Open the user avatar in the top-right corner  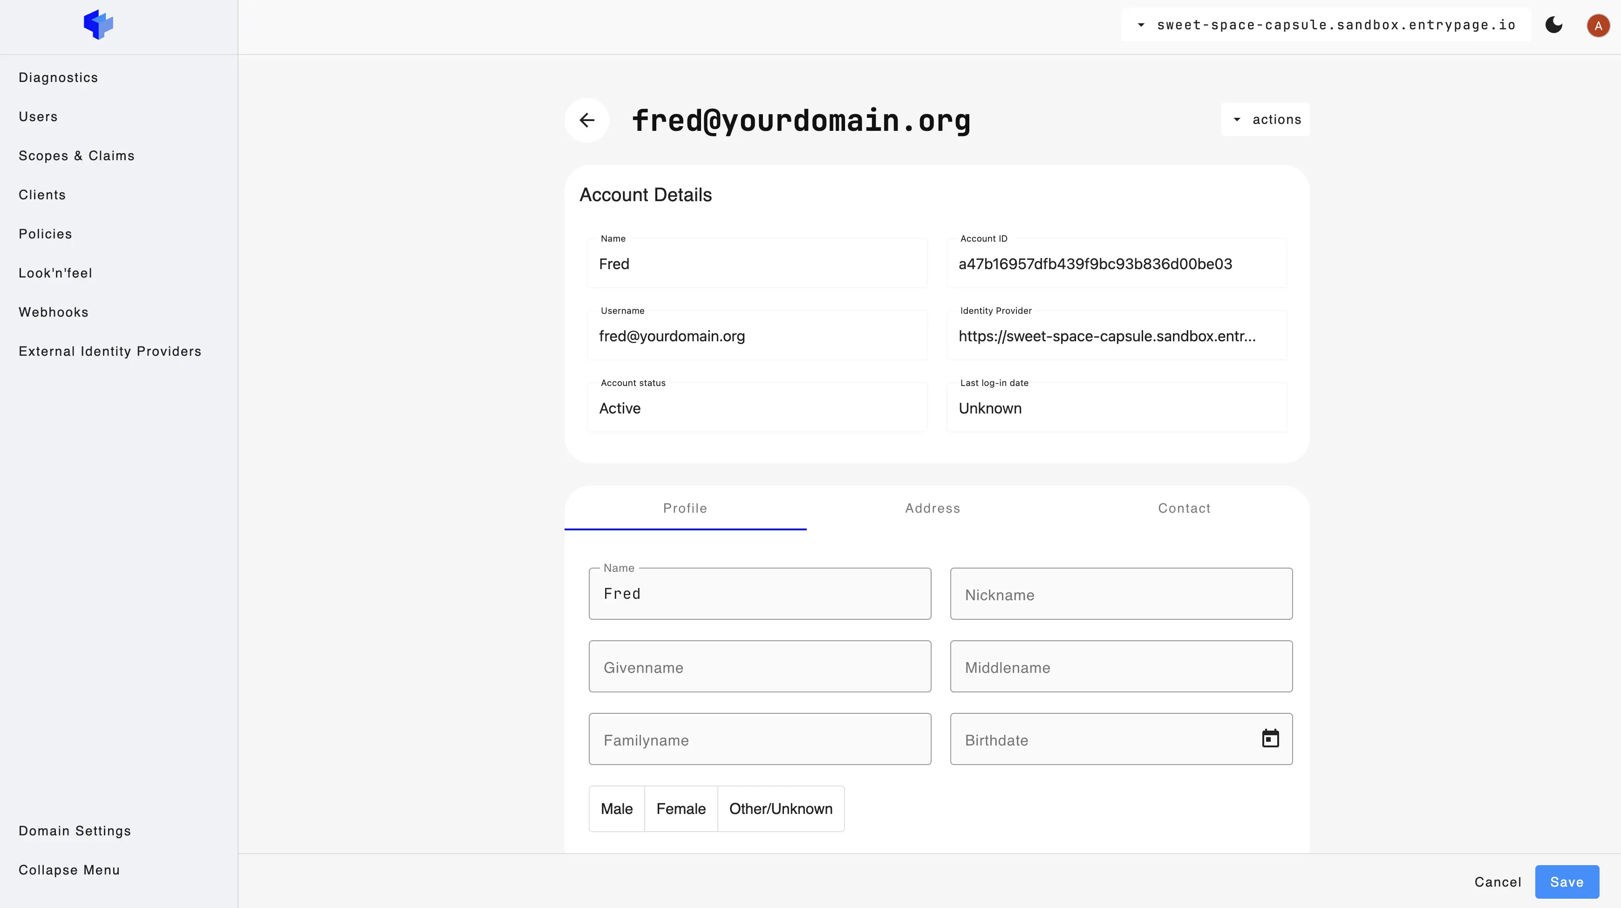pyautogui.click(x=1598, y=25)
